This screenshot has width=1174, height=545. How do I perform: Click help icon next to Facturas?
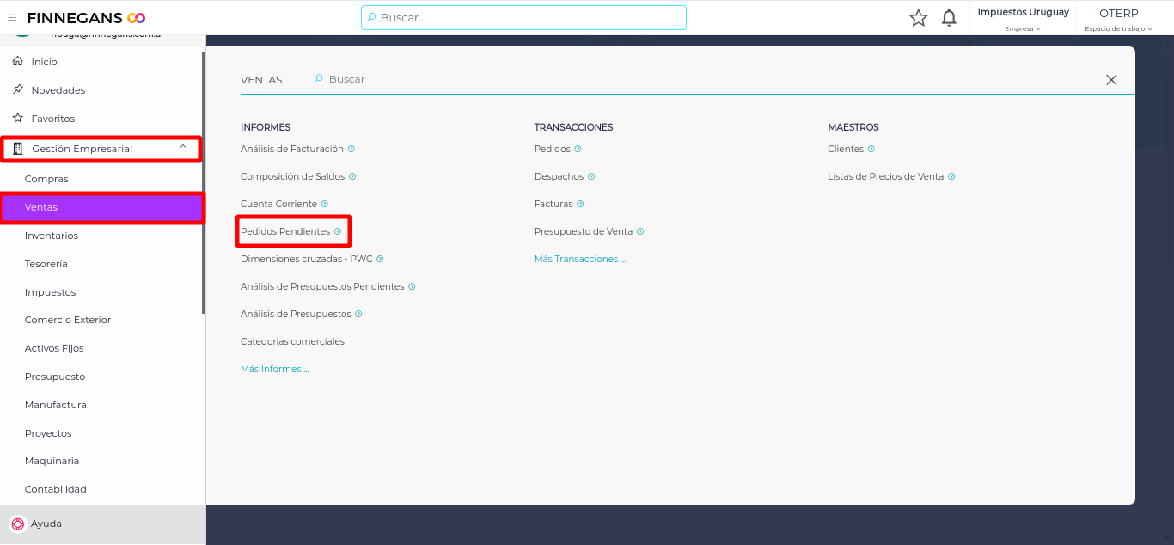pos(580,204)
